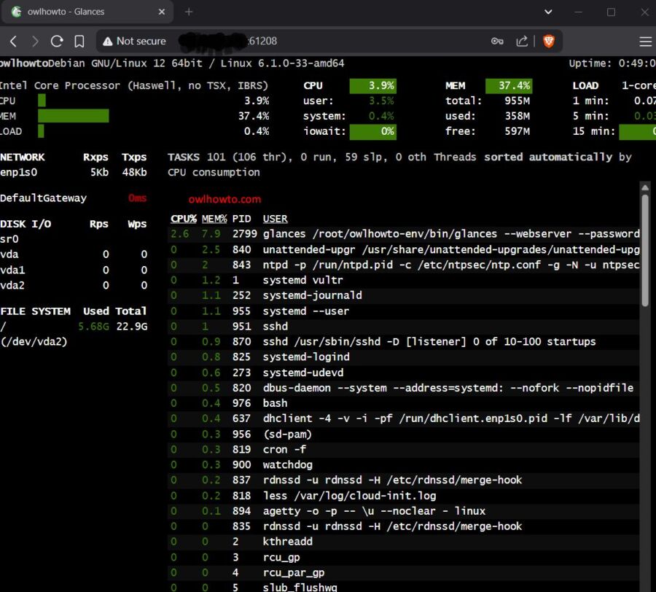Select the sshd row with PID 951

[x=403, y=327]
